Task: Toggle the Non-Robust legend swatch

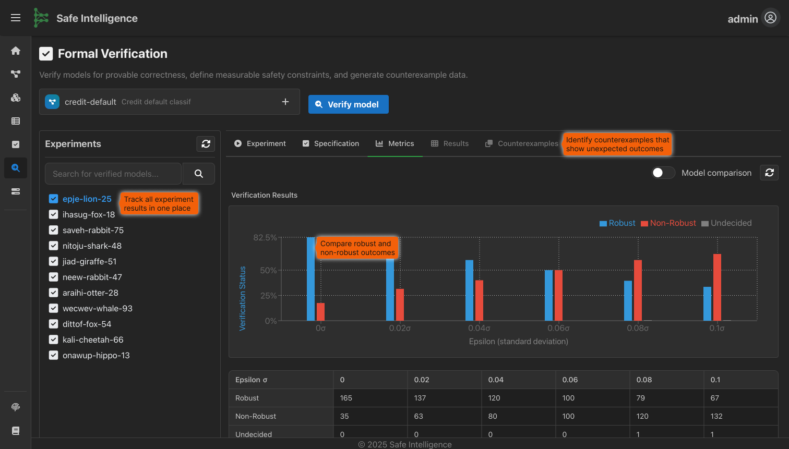Action: pos(644,223)
